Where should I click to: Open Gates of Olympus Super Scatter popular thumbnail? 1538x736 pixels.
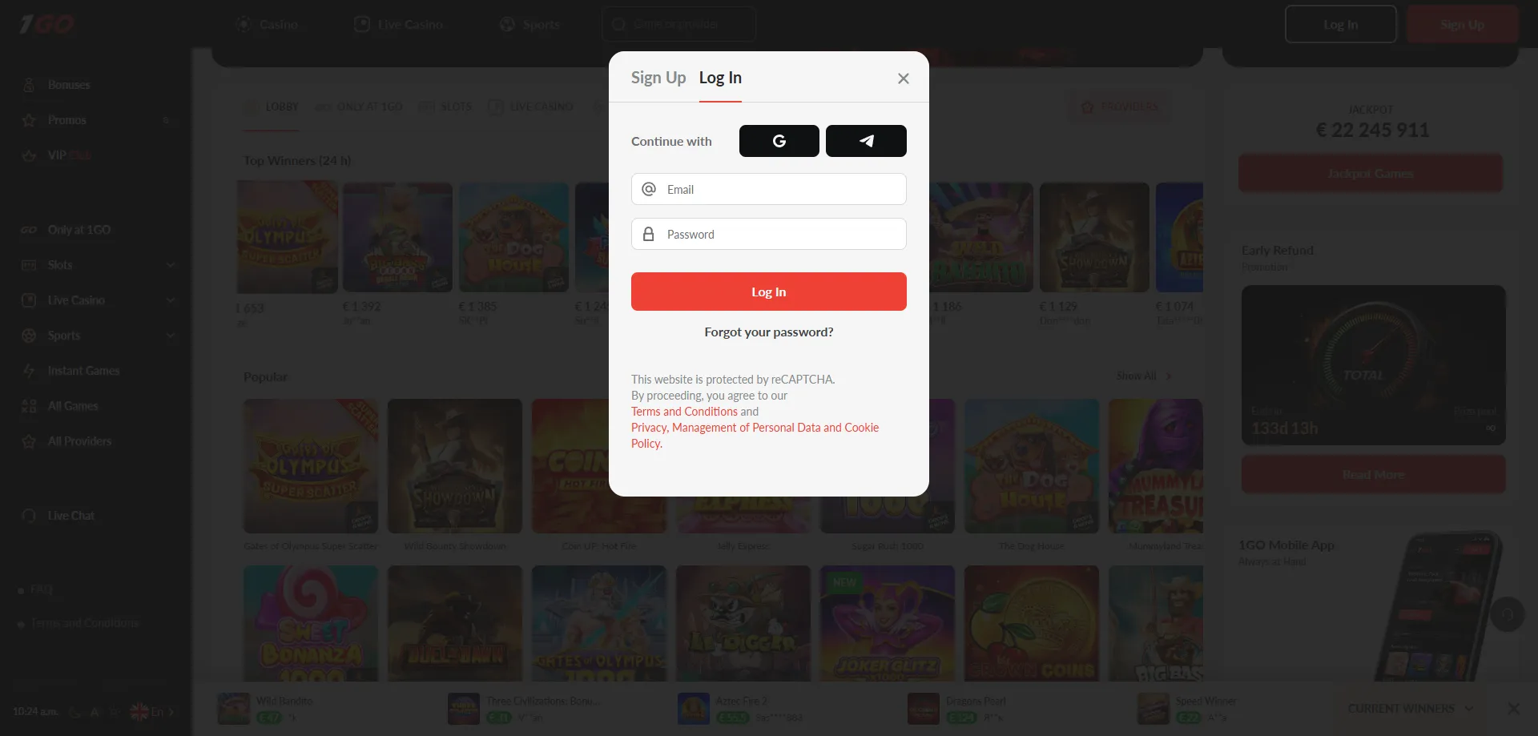point(311,466)
